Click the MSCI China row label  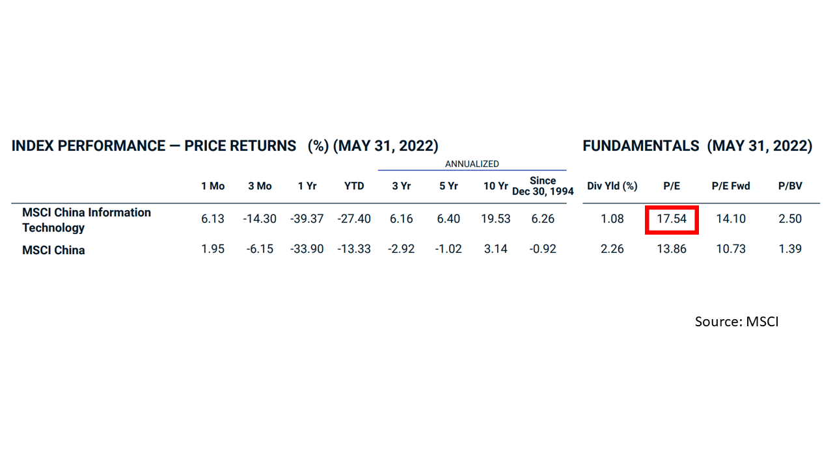[53, 250]
